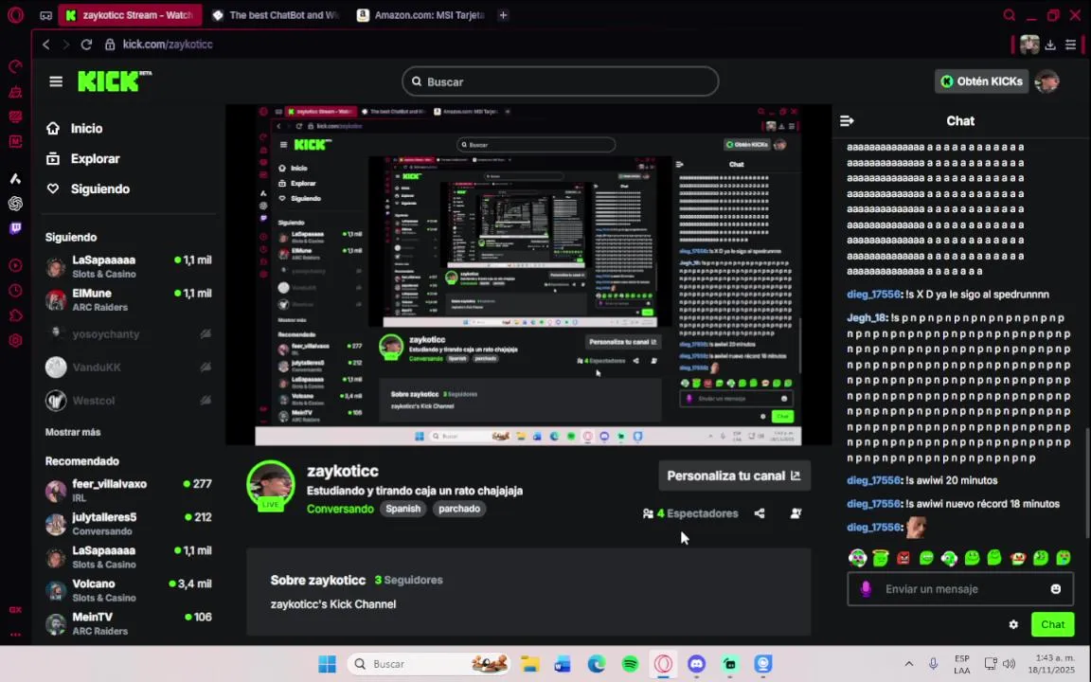Go to Inicio in Kick navigation

pos(75,129)
